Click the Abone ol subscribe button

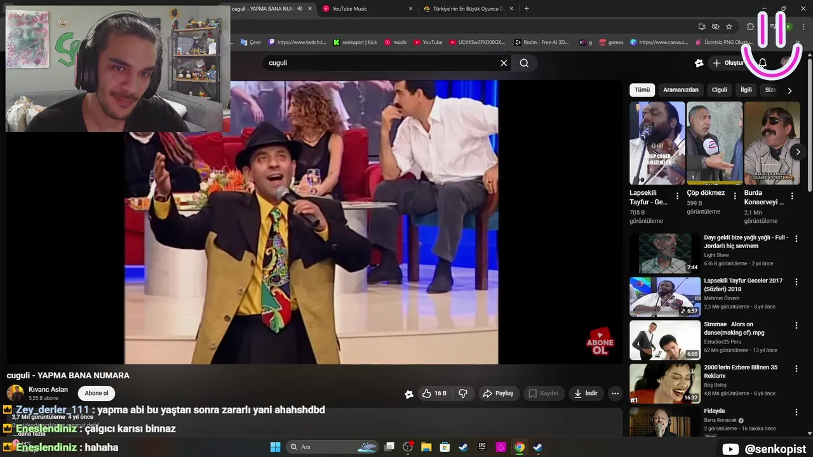coord(97,393)
